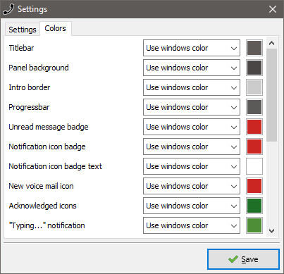Select the Colors tab
The width and height of the screenshot is (284, 274).
coord(56,28)
